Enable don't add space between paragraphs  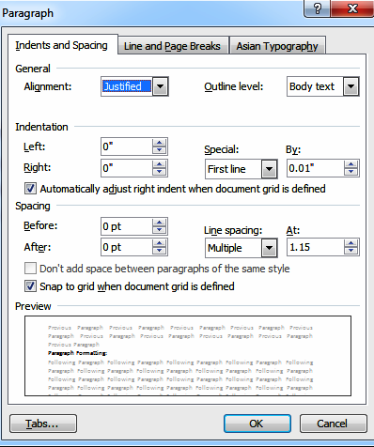pos(30,269)
